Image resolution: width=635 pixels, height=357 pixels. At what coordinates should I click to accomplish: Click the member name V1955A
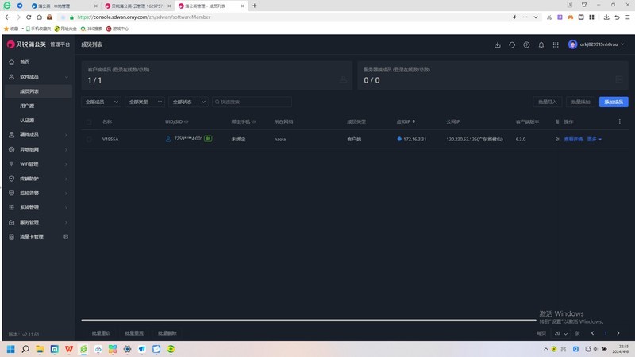(110, 140)
